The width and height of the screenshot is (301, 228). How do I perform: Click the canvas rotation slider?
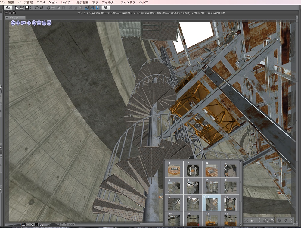(54, 225)
